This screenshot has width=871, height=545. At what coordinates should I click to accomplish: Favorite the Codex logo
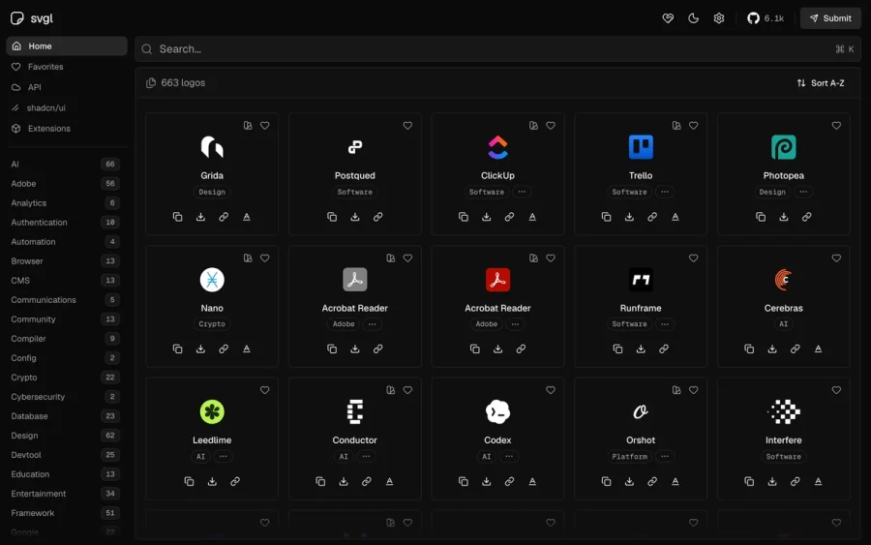pyautogui.click(x=551, y=390)
